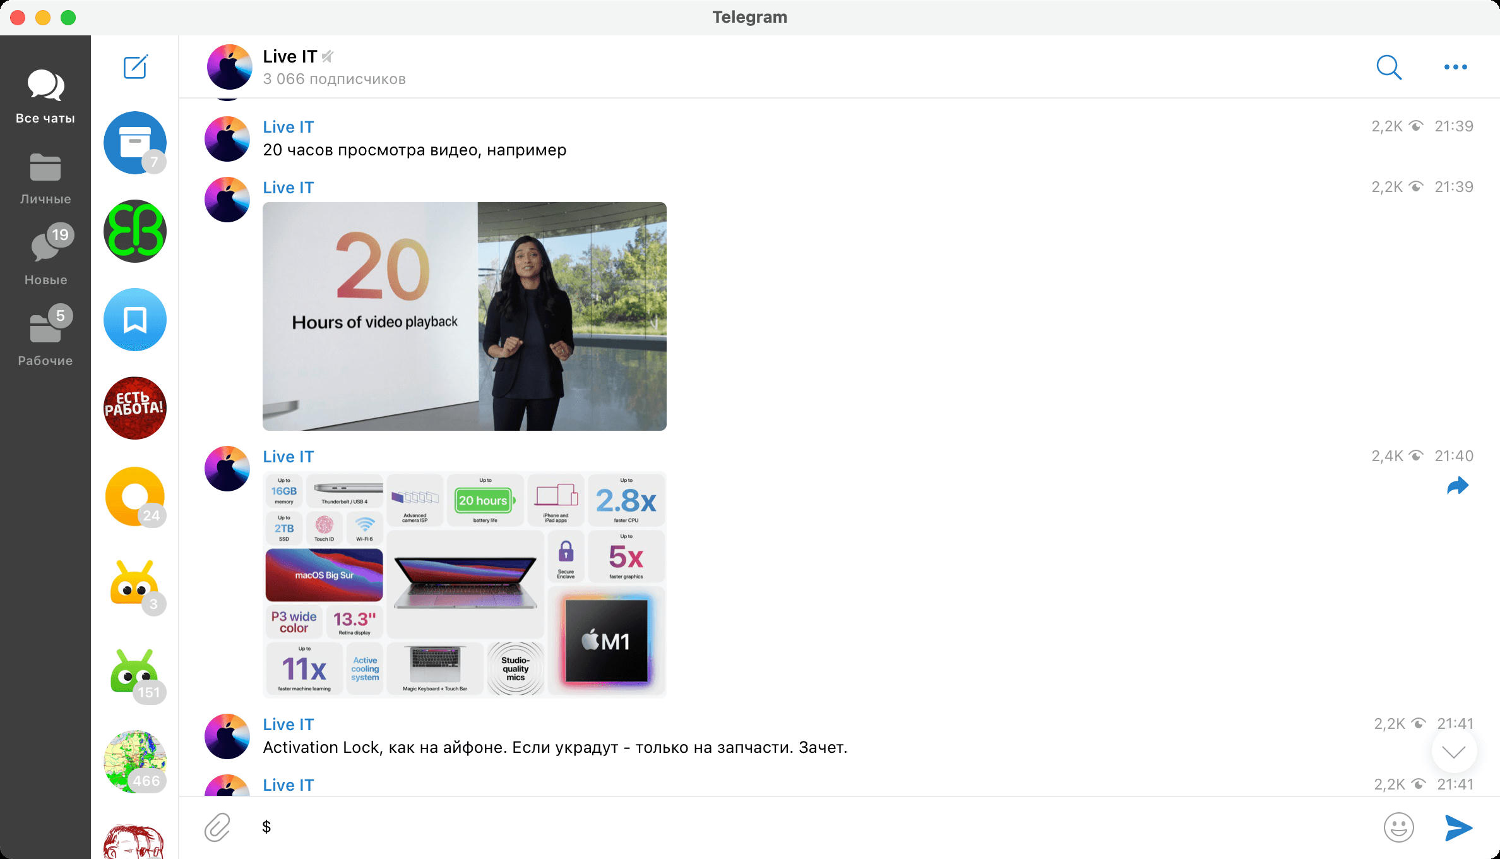Open the M1 MacBook features infographic image
The height and width of the screenshot is (859, 1500).
pyautogui.click(x=465, y=584)
